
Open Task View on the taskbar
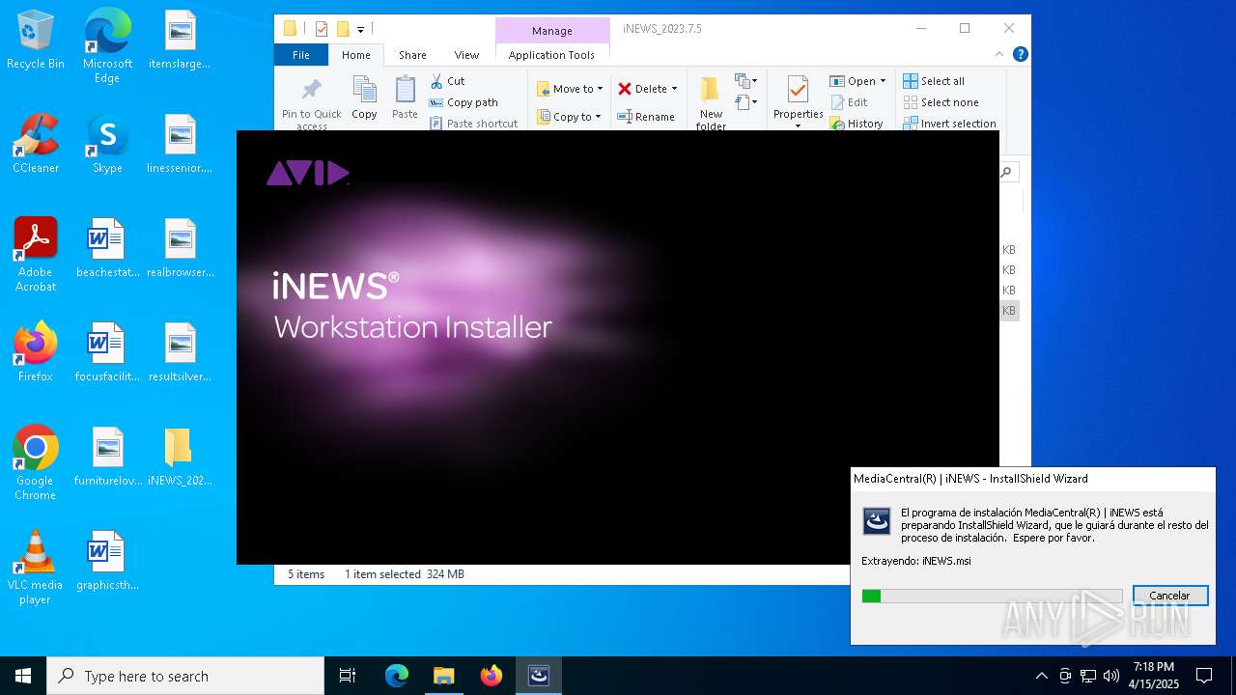[348, 676]
